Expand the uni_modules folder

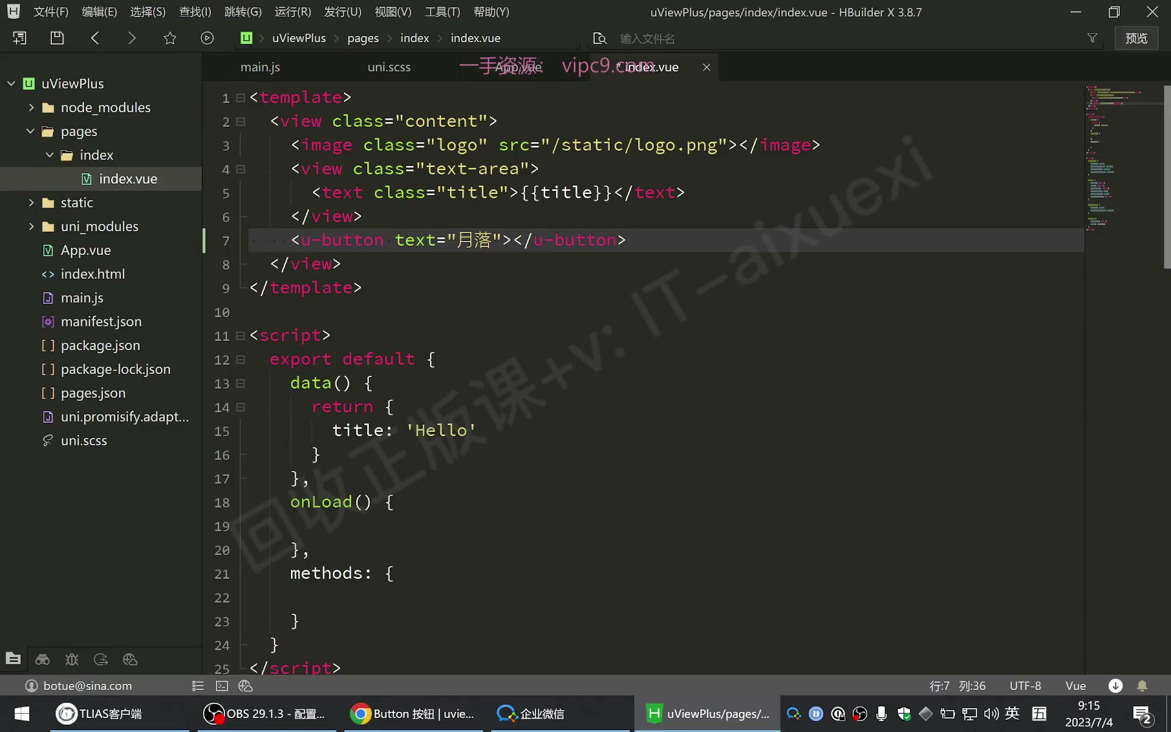coord(31,226)
